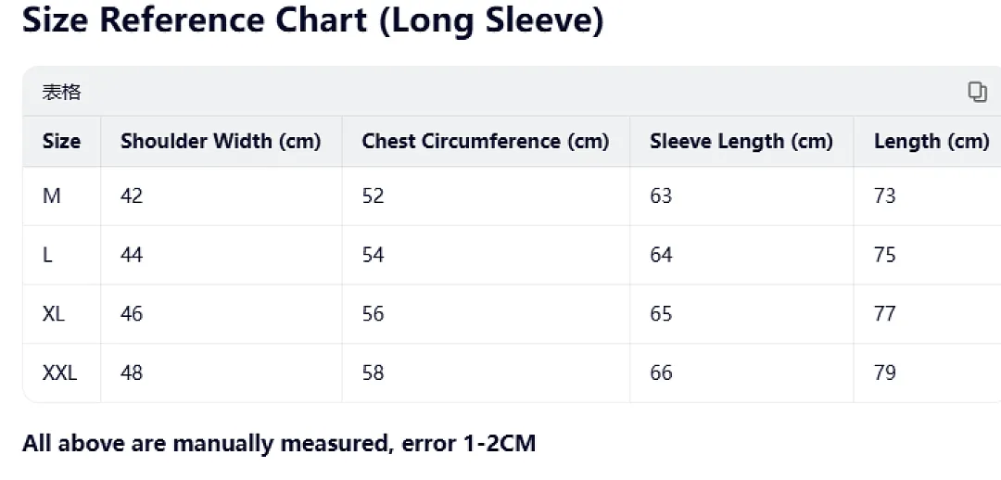Click the L size row label
The width and height of the screenshot is (1001, 480).
click(47, 256)
